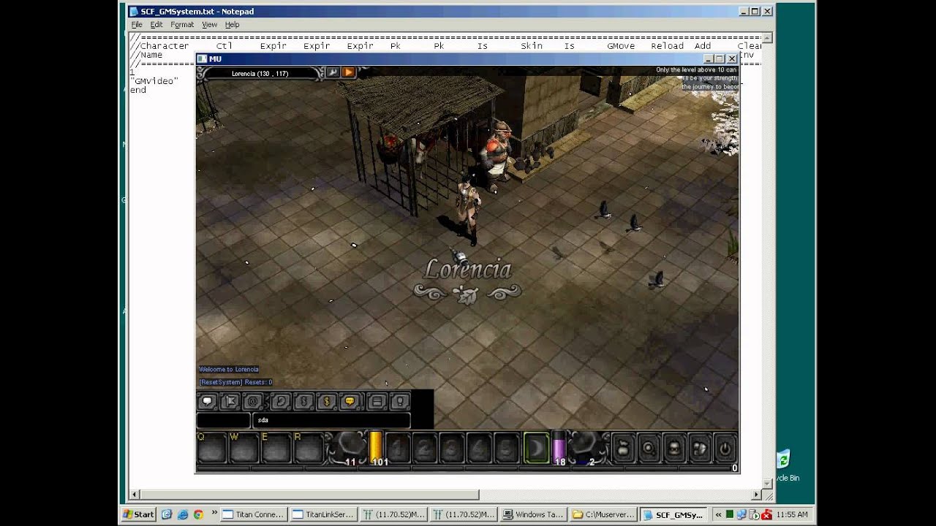Switch to Titan Conne... taskbar window
The width and height of the screenshot is (936, 526).
(x=253, y=514)
